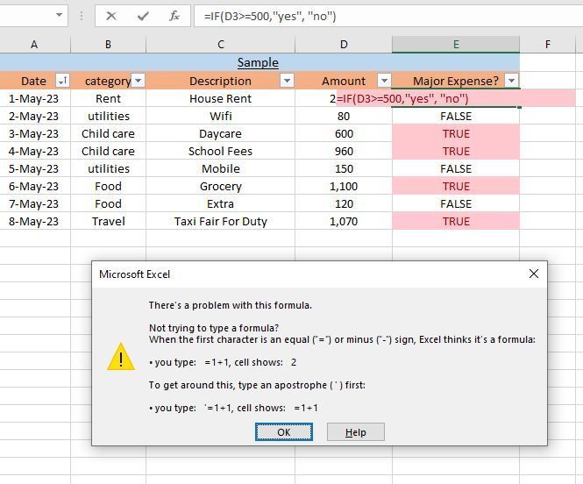The height and width of the screenshot is (484, 583).
Task: Select FALSE cell in the Extra row
Action: pos(456,203)
